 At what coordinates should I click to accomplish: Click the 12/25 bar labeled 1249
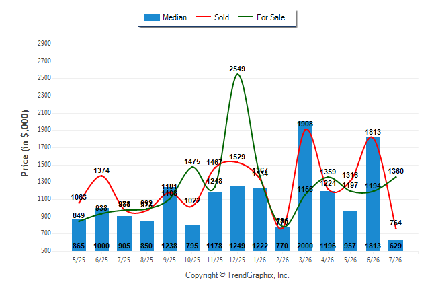click(x=237, y=219)
